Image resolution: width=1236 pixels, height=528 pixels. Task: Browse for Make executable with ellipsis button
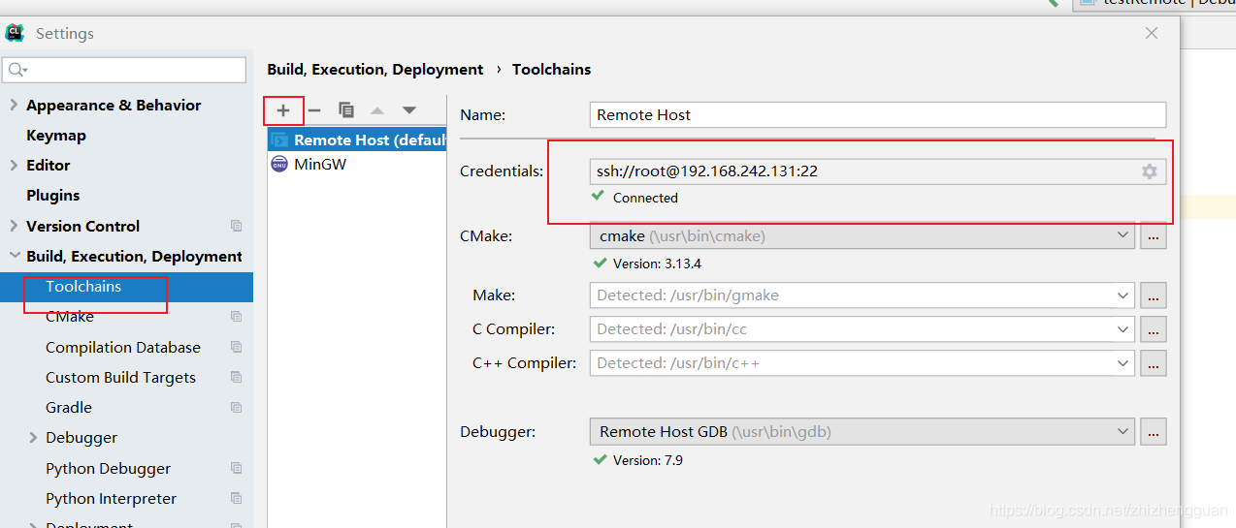click(x=1153, y=295)
